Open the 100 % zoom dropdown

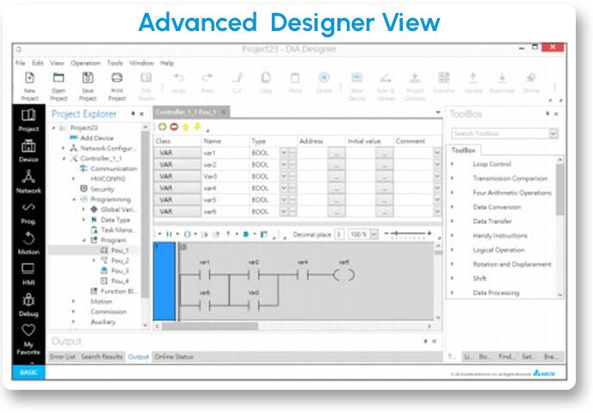tap(374, 235)
